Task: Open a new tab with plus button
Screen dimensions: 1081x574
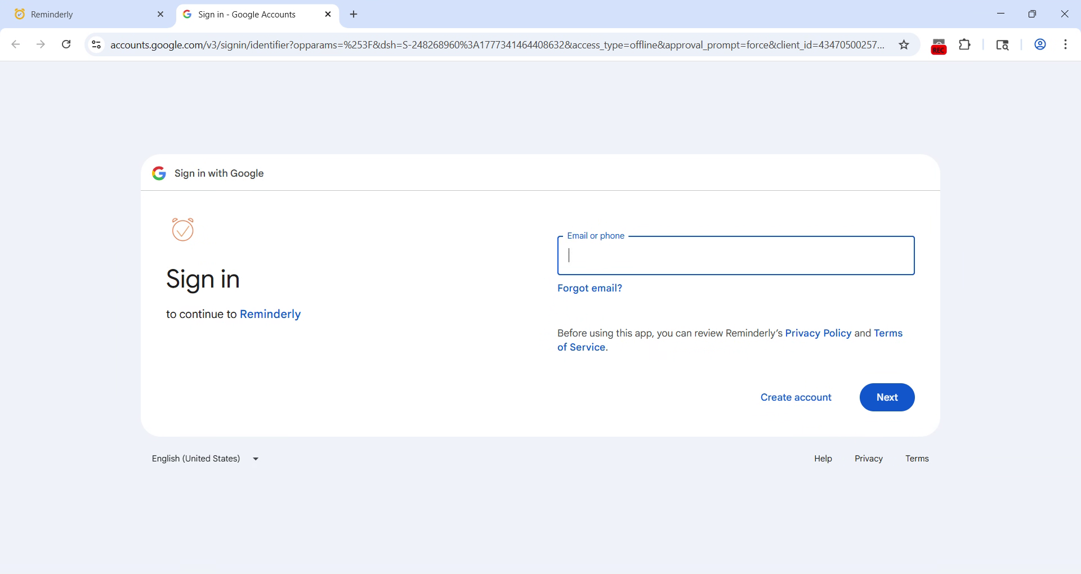Action: 354,14
